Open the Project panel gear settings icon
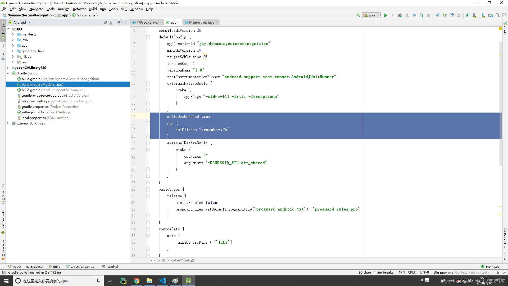508x286 pixels. [x=119, y=22]
